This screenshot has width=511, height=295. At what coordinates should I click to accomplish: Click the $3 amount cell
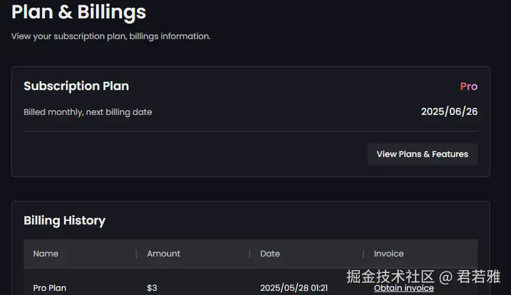[152, 288]
